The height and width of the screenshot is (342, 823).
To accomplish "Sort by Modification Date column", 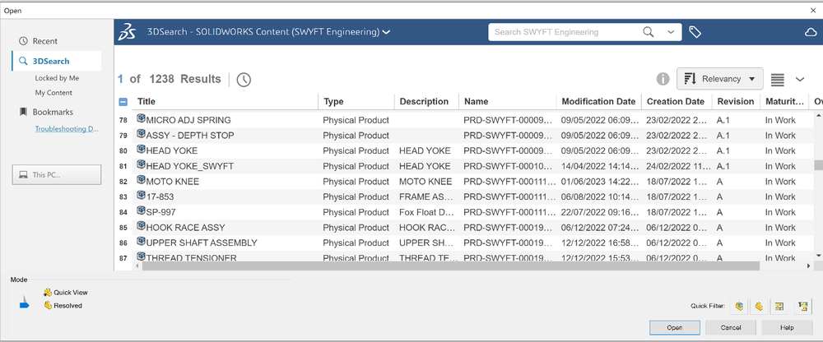I will [598, 102].
